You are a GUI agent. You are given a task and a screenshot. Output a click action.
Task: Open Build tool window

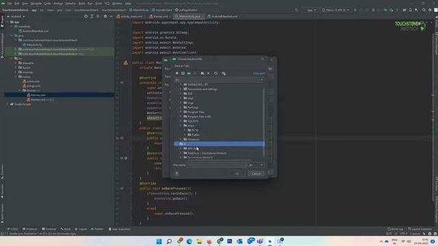tap(66, 229)
